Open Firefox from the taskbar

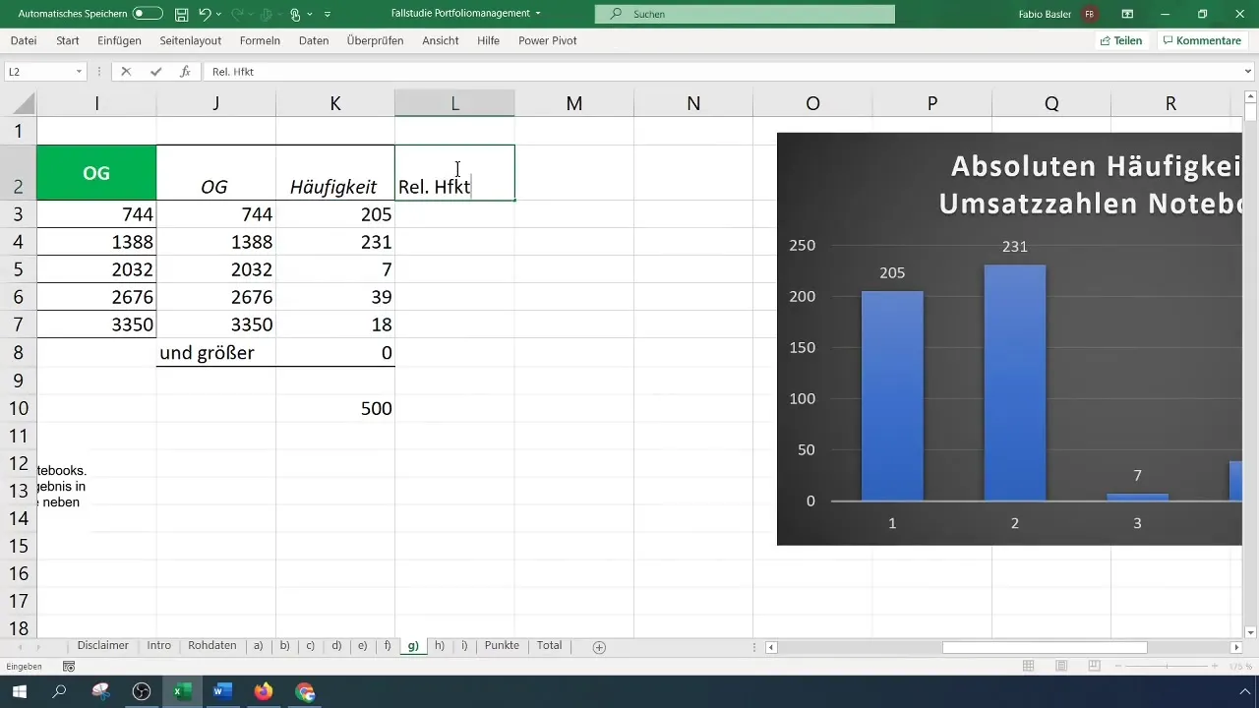point(263,692)
